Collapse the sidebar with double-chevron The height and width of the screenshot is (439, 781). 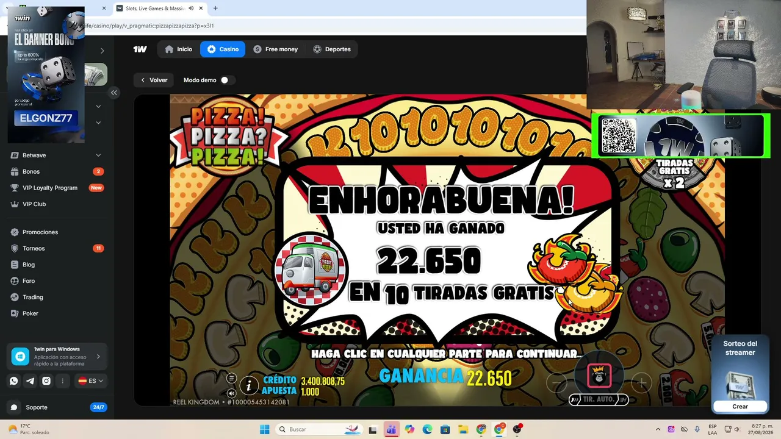tap(114, 93)
